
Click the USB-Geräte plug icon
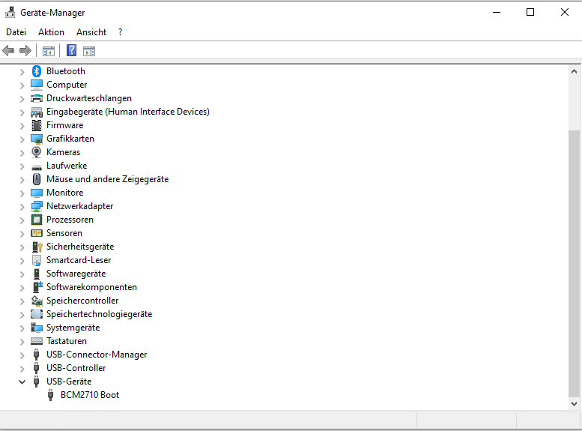[x=36, y=382]
